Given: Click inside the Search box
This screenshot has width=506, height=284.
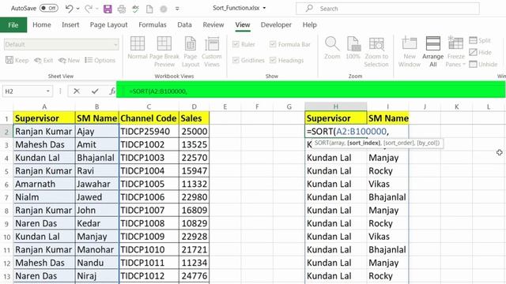Looking at the screenshot, I should click(x=387, y=9).
